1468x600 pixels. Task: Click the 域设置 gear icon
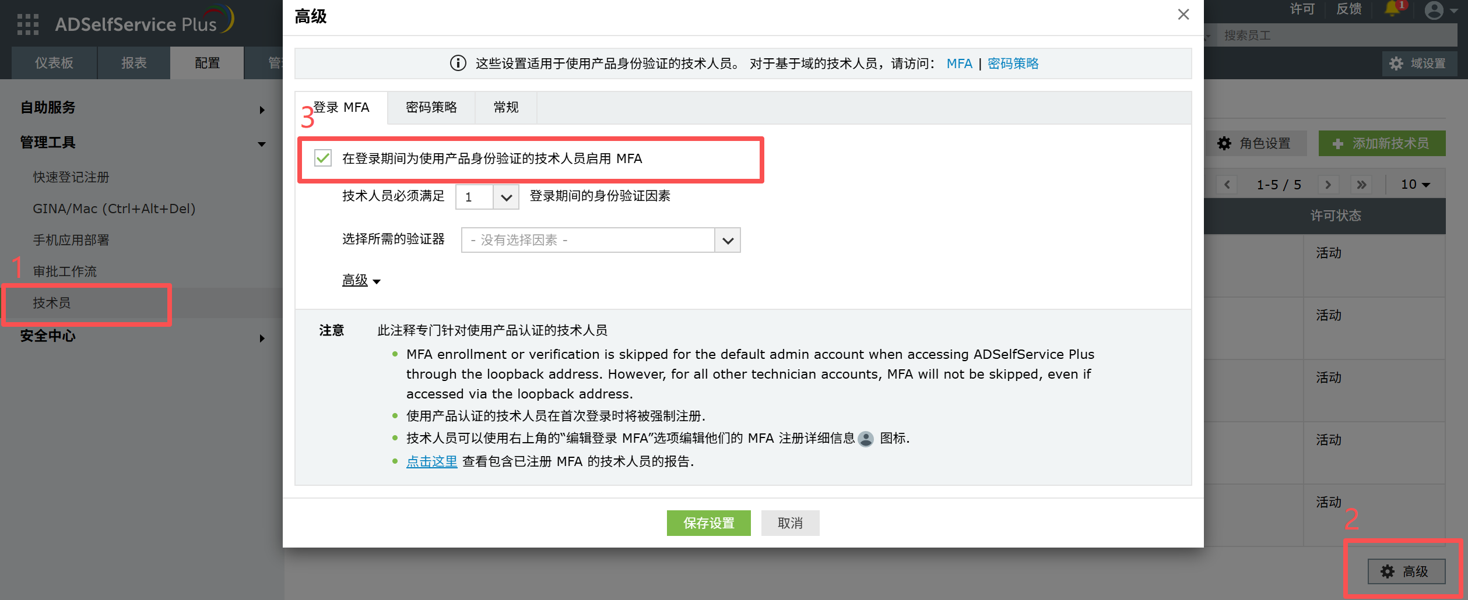click(1396, 63)
